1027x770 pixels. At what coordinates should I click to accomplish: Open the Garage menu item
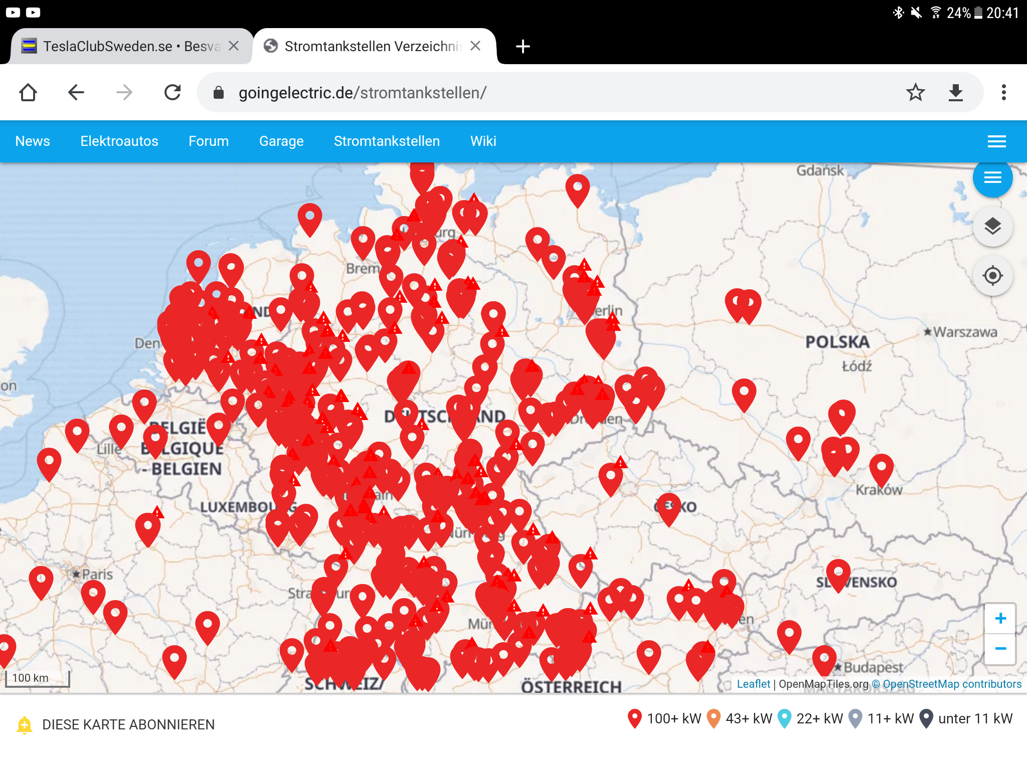click(281, 141)
